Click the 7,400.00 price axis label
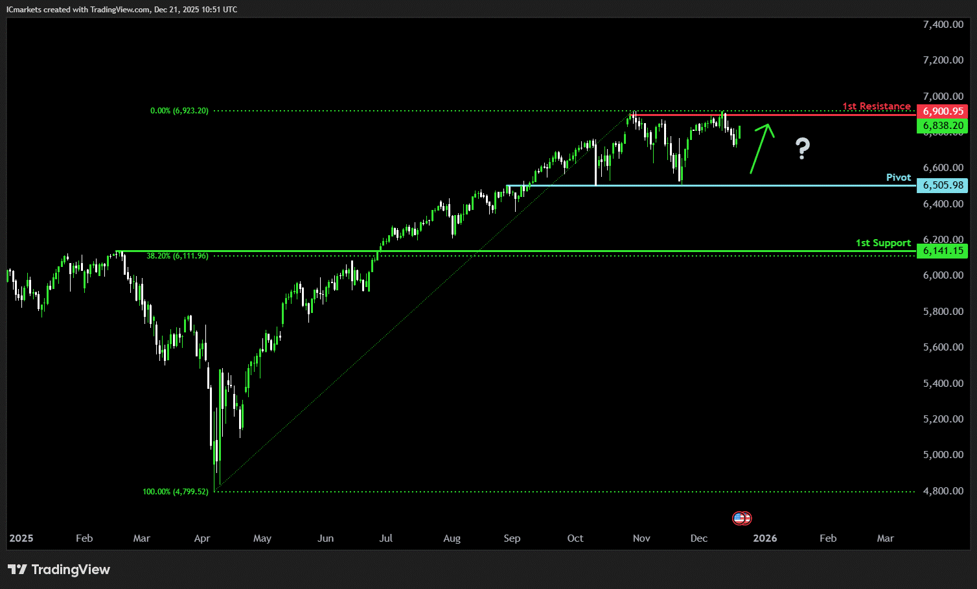 pyautogui.click(x=943, y=25)
